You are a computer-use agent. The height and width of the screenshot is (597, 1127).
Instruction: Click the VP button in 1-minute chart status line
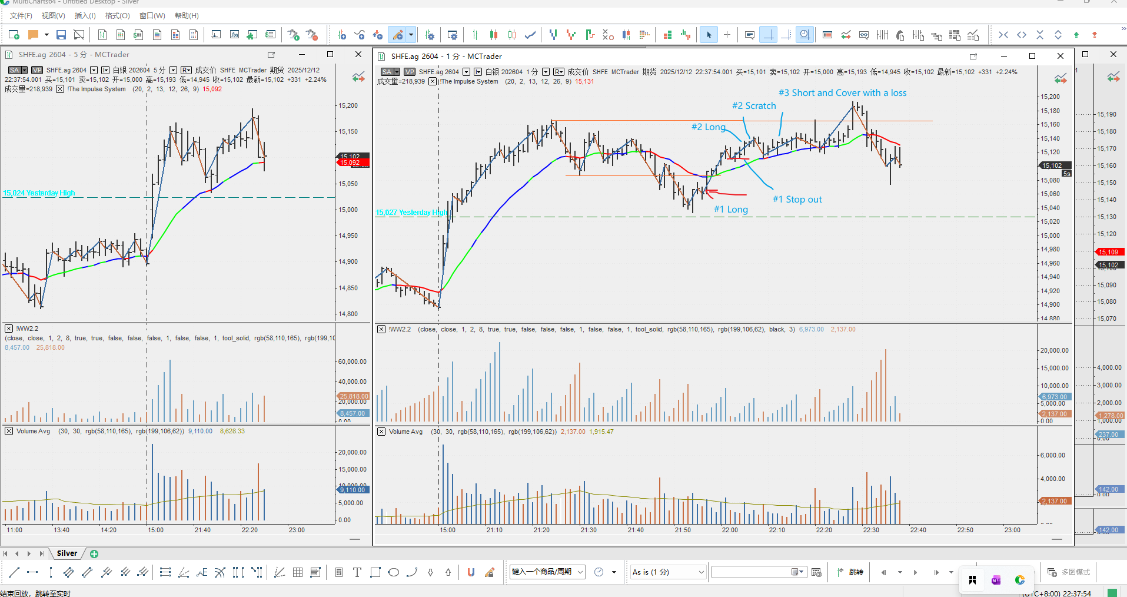click(x=410, y=72)
